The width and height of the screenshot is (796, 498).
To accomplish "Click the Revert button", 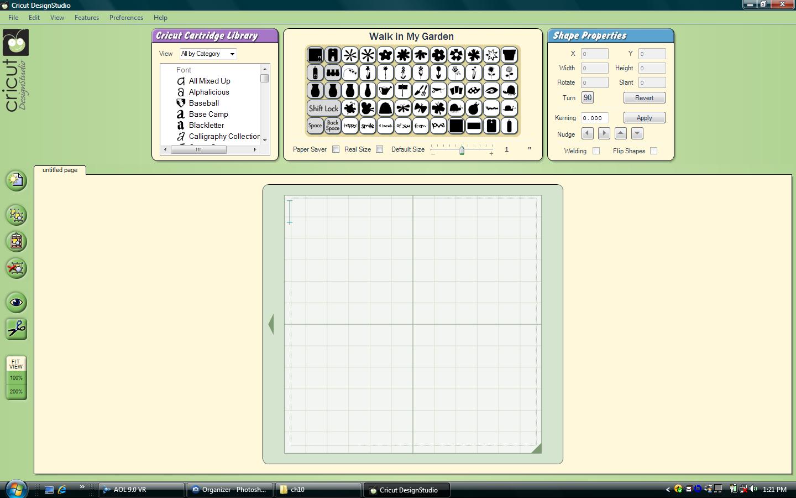I will pyautogui.click(x=644, y=98).
